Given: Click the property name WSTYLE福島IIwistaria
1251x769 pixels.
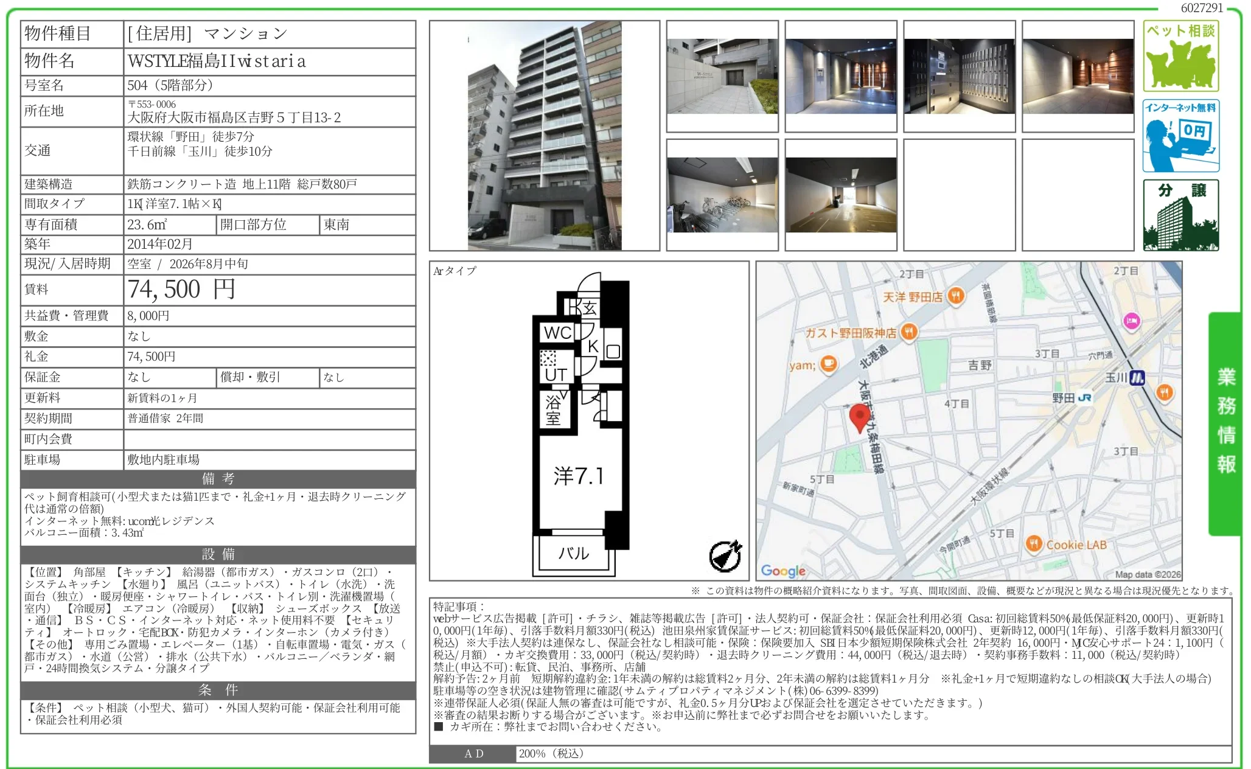Looking at the screenshot, I should click(x=217, y=61).
